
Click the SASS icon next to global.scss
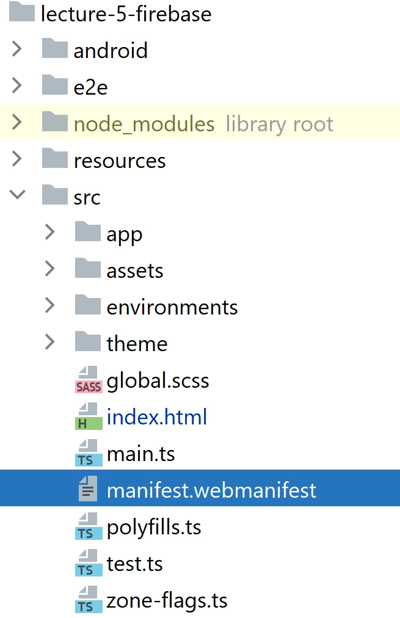[x=88, y=380]
